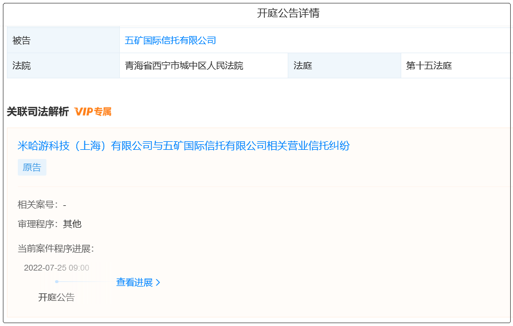Image resolution: width=513 pixels, height=326 pixels.
Task: Click the 法院 label cell
Action: coord(63,66)
